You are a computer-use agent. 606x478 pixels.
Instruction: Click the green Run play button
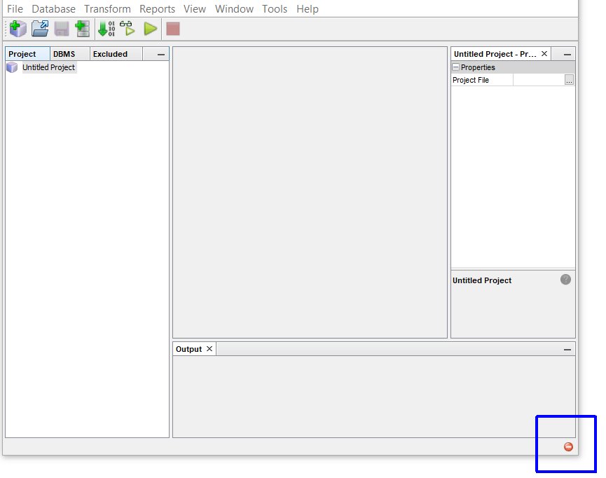tap(151, 29)
